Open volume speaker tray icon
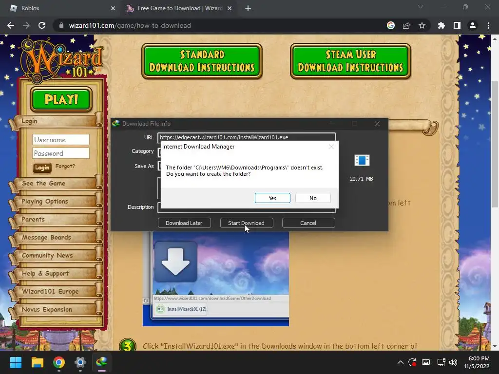The width and height of the screenshot is (499, 374). [x=453, y=362]
